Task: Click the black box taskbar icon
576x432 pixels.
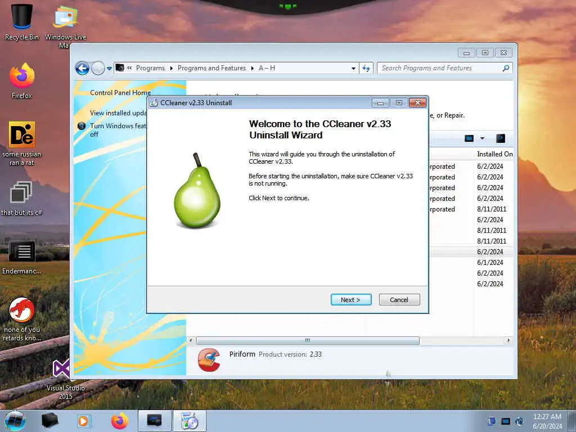Action: (x=49, y=421)
